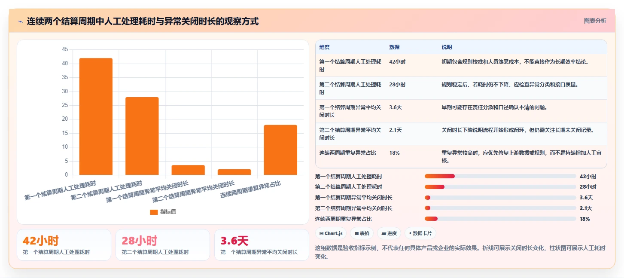Screen dimensions: 624x278
Task: Click table cell 18%
Action: 394,153
